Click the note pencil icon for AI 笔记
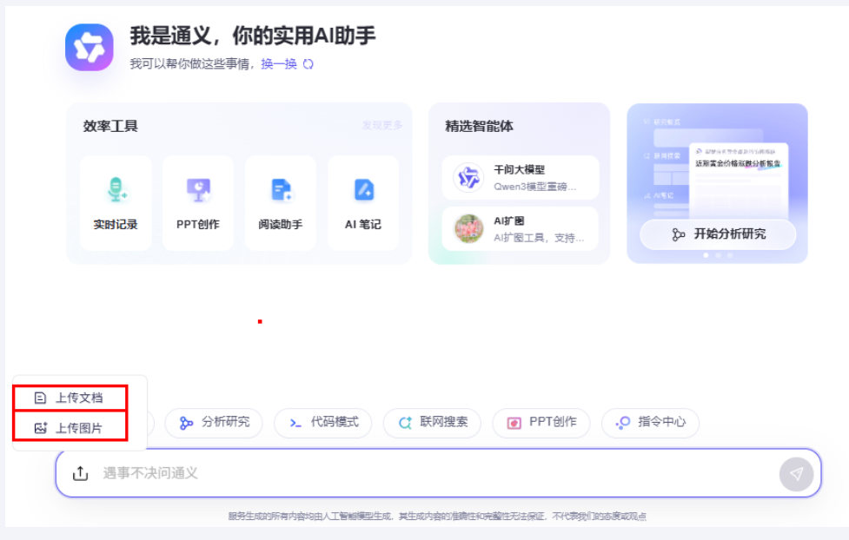 click(364, 190)
